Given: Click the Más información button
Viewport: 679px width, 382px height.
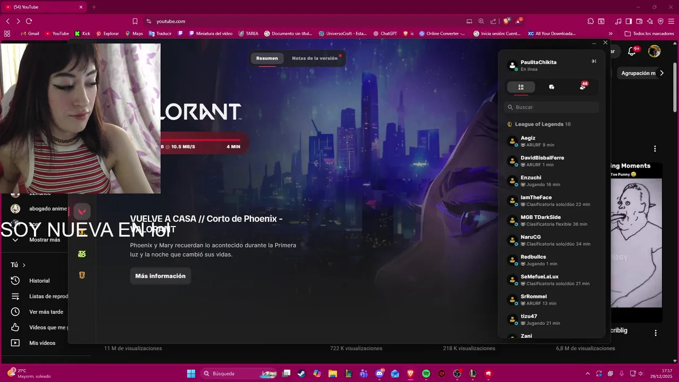Looking at the screenshot, I should (160, 276).
